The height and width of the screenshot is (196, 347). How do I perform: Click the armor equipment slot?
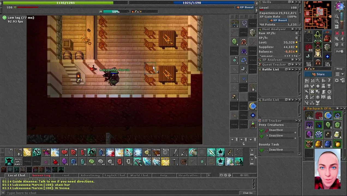coord(318,44)
